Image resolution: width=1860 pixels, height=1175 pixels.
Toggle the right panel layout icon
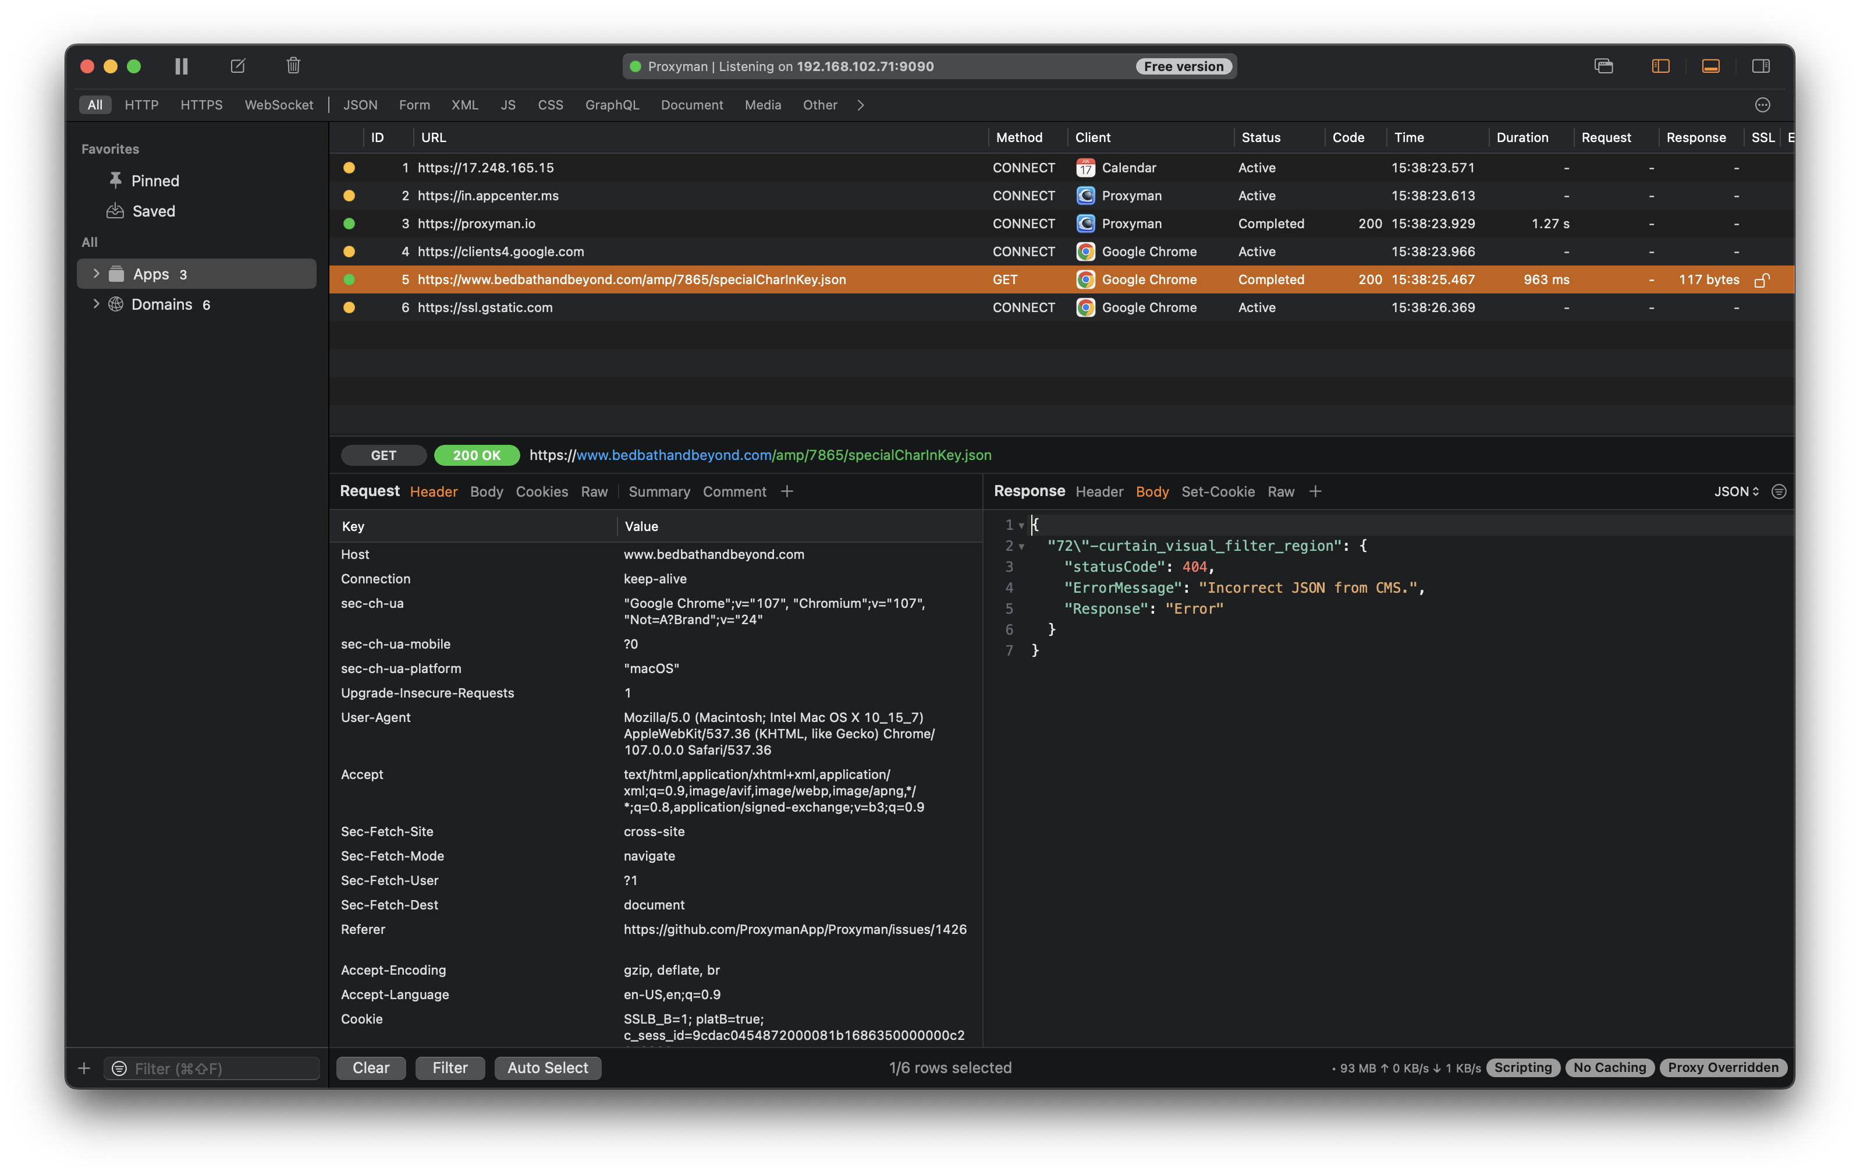(x=1760, y=66)
